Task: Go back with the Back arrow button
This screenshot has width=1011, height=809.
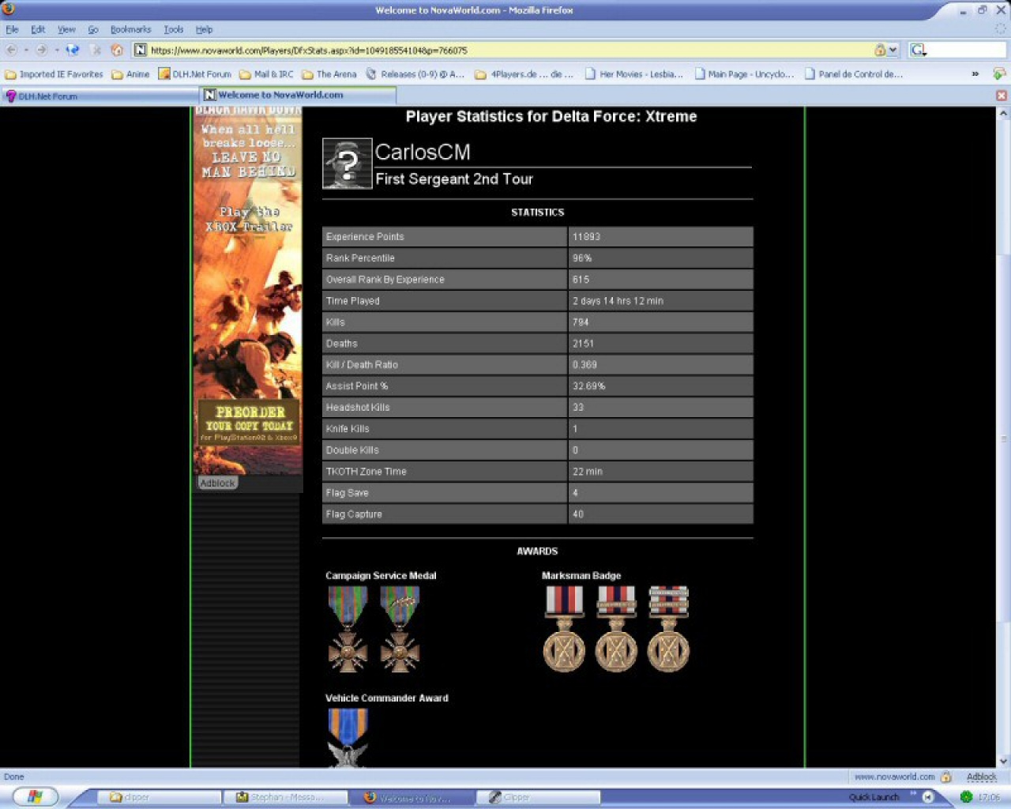Action: (x=11, y=50)
